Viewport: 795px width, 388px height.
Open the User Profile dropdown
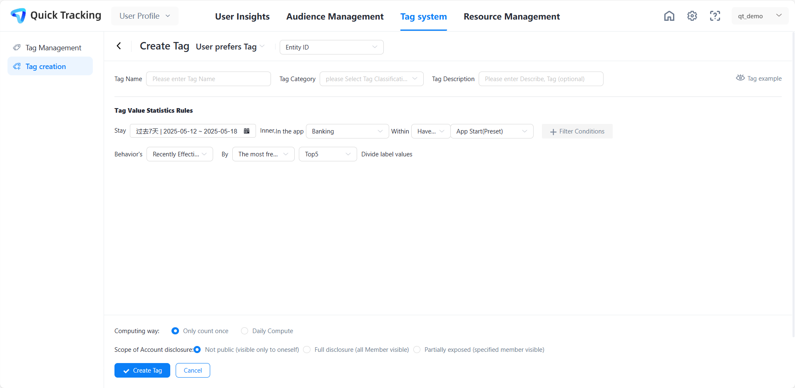[145, 16]
